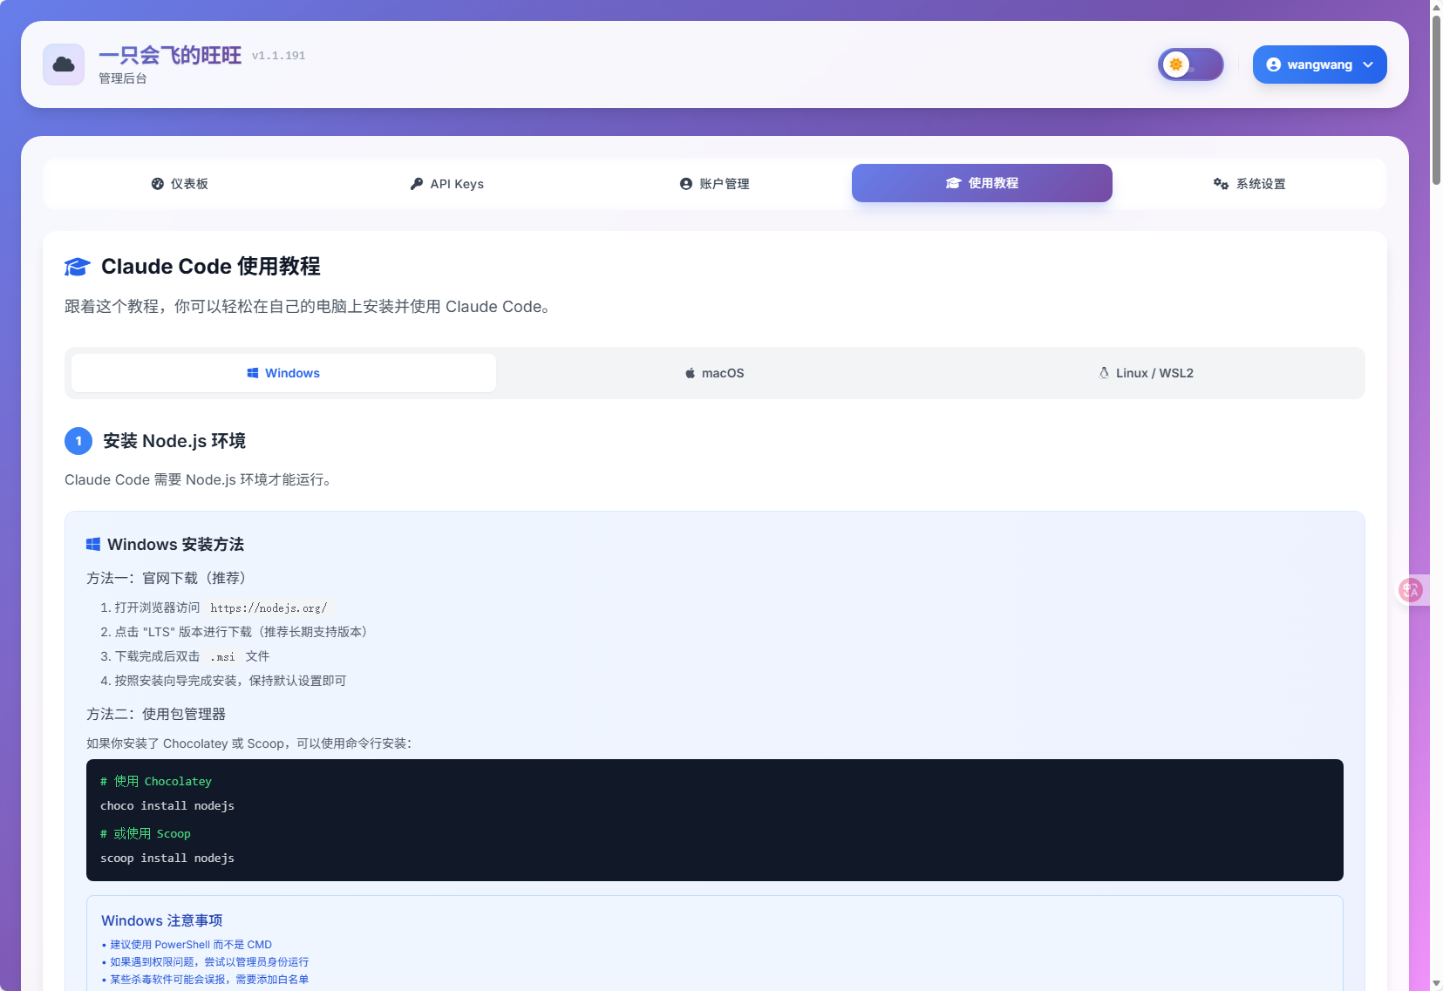Open 系统设置 system settings tab
The width and height of the screenshot is (1443, 991).
(x=1249, y=184)
